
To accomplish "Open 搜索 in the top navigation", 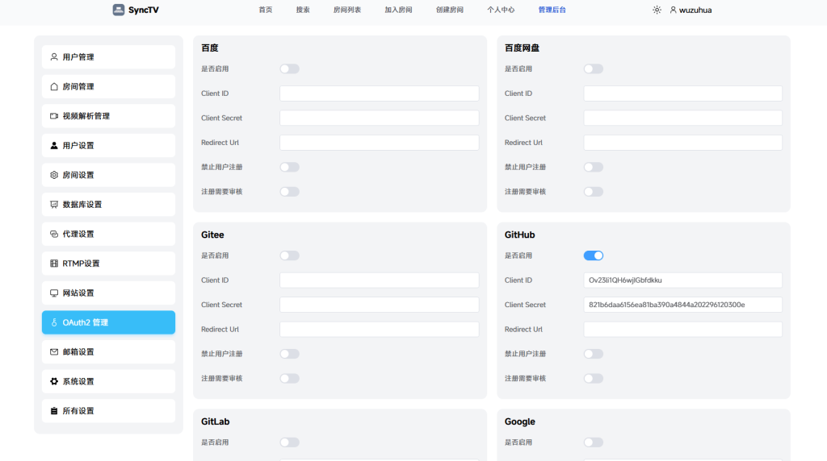I will pos(303,10).
